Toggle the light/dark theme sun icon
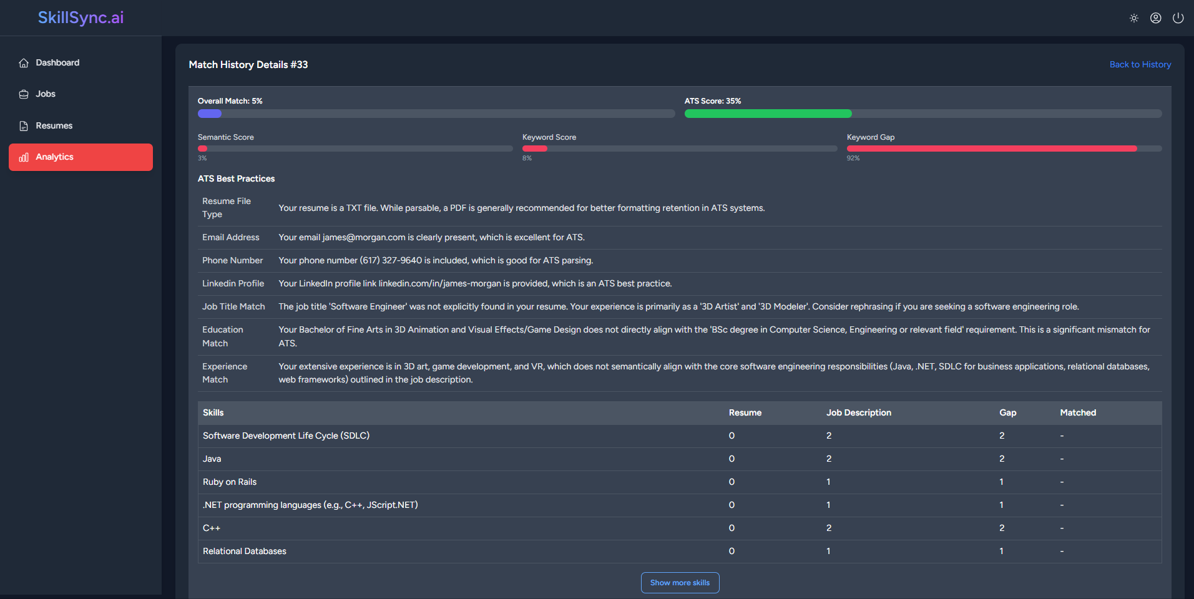Screen dimensions: 1194x599 [x=1133, y=18]
